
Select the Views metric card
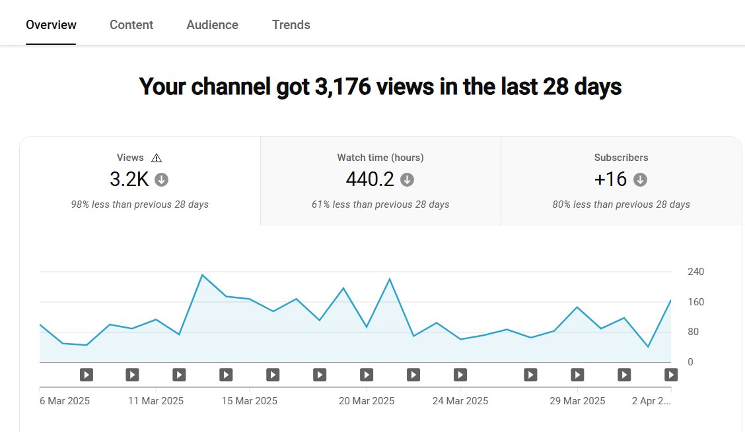tap(140, 181)
